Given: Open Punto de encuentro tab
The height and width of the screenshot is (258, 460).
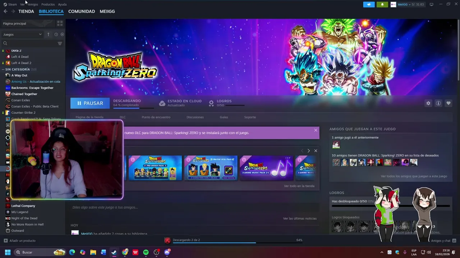Looking at the screenshot, I should click(x=156, y=117).
